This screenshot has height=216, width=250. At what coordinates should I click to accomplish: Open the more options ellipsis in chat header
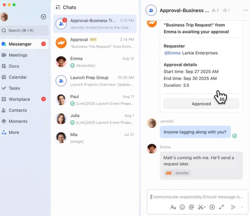[x=246, y=10]
